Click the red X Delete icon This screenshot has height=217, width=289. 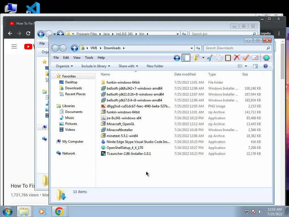coord(237,58)
